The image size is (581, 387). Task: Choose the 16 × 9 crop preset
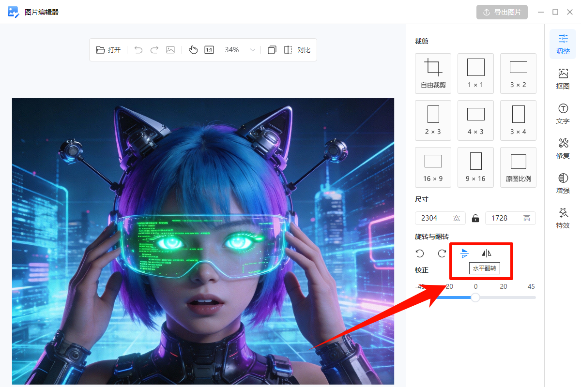click(x=433, y=167)
